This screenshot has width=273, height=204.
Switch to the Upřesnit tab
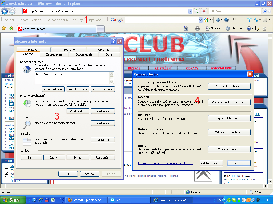[103, 49]
